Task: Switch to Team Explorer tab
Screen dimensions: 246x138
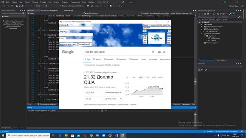Action: click(x=221, y=60)
